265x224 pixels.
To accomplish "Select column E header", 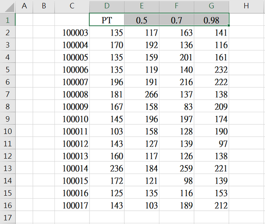I will pos(142,6).
